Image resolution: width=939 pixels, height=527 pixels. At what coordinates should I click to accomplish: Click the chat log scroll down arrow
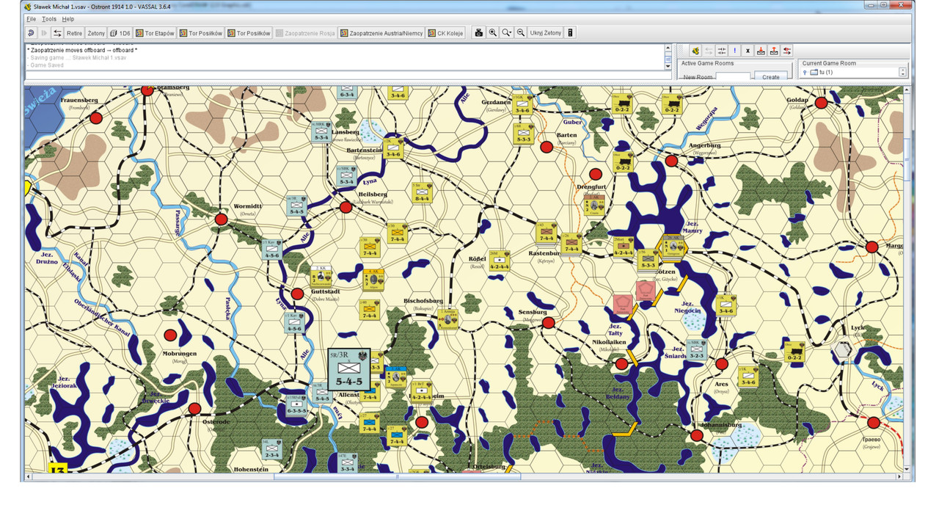click(x=668, y=66)
